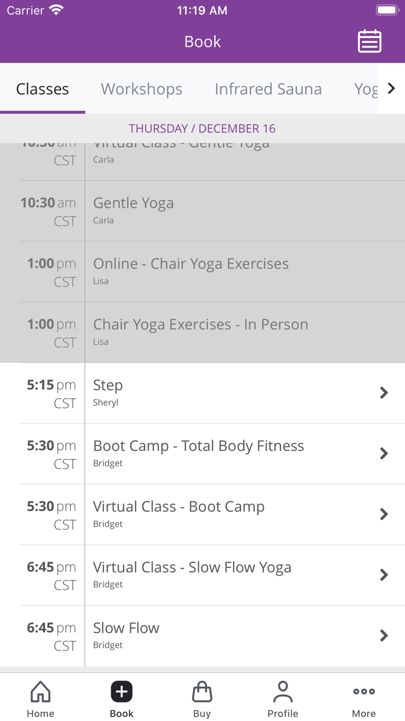
Task: Tap the Thursday December 16 date header
Action: point(203,128)
